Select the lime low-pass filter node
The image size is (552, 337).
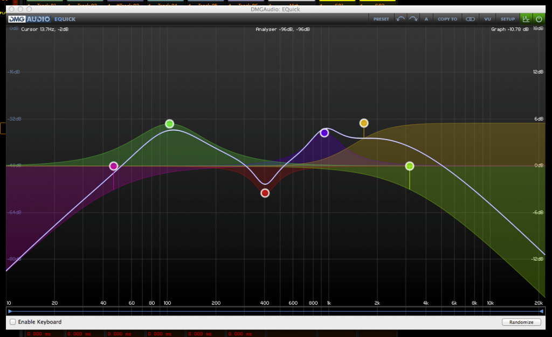click(x=410, y=166)
